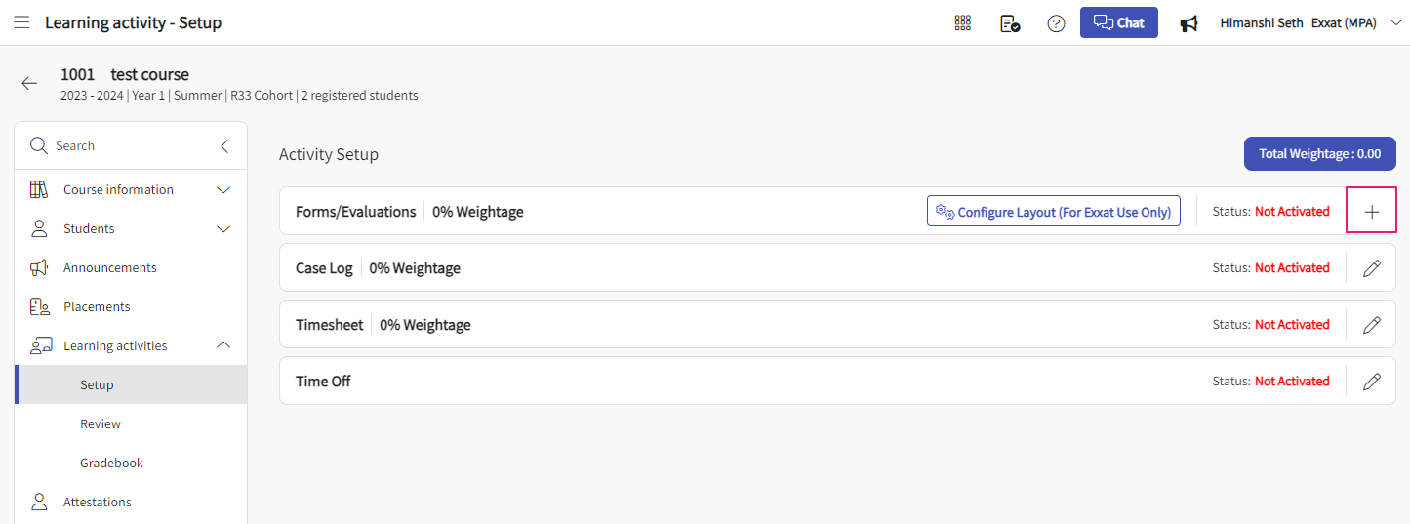Click the Students person icon
The image size is (1410, 524).
39,228
